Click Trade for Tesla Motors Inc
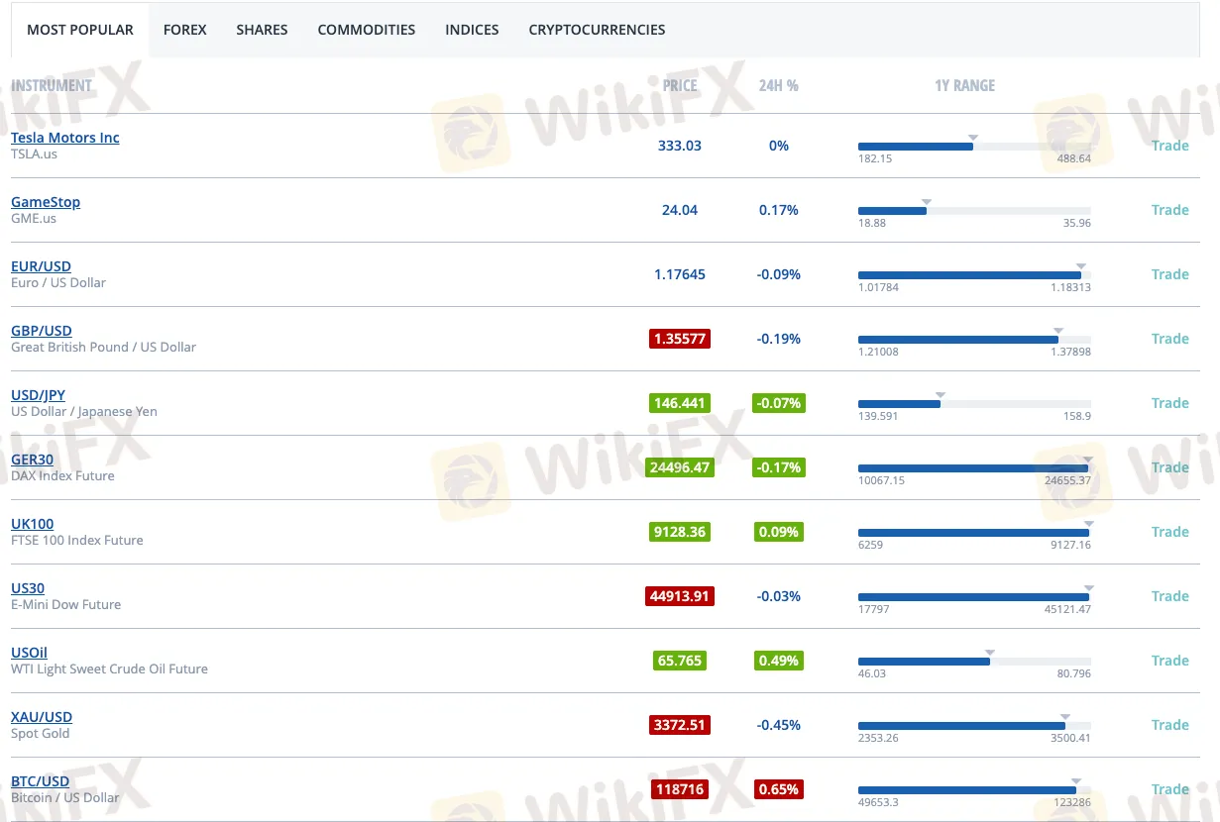This screenshot has height=822, width=1220. (x=1169, y=146)
